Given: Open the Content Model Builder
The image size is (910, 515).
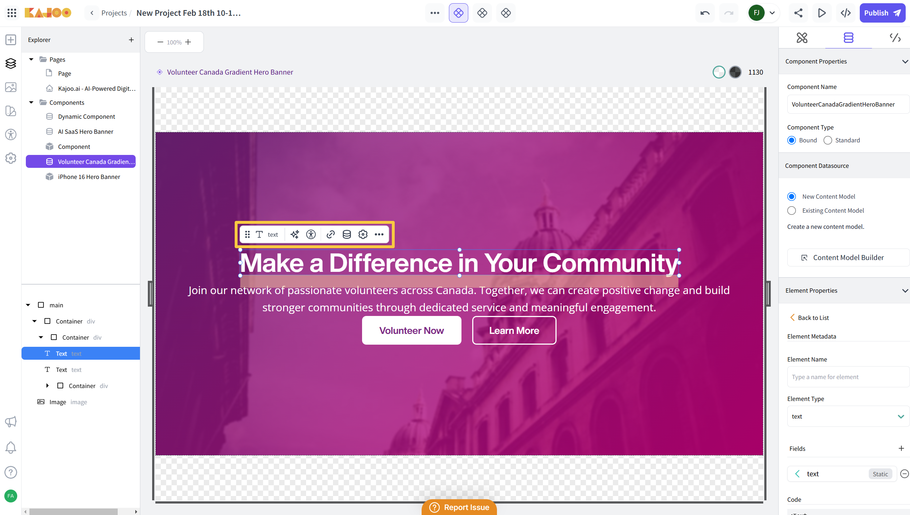Looking at the screenshot, I should point(848,257).
